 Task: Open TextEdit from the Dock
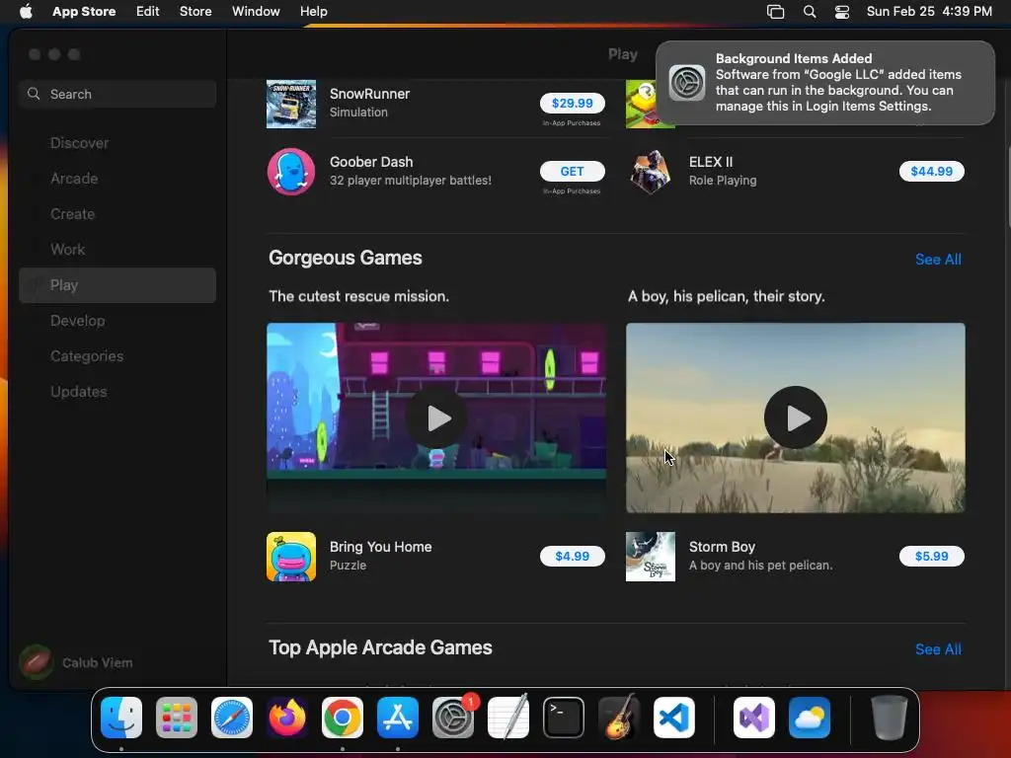point(508,718)
